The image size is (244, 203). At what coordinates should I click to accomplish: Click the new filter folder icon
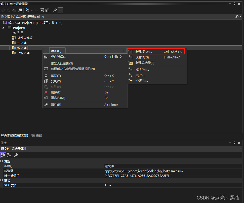click(x=131, y=63)
